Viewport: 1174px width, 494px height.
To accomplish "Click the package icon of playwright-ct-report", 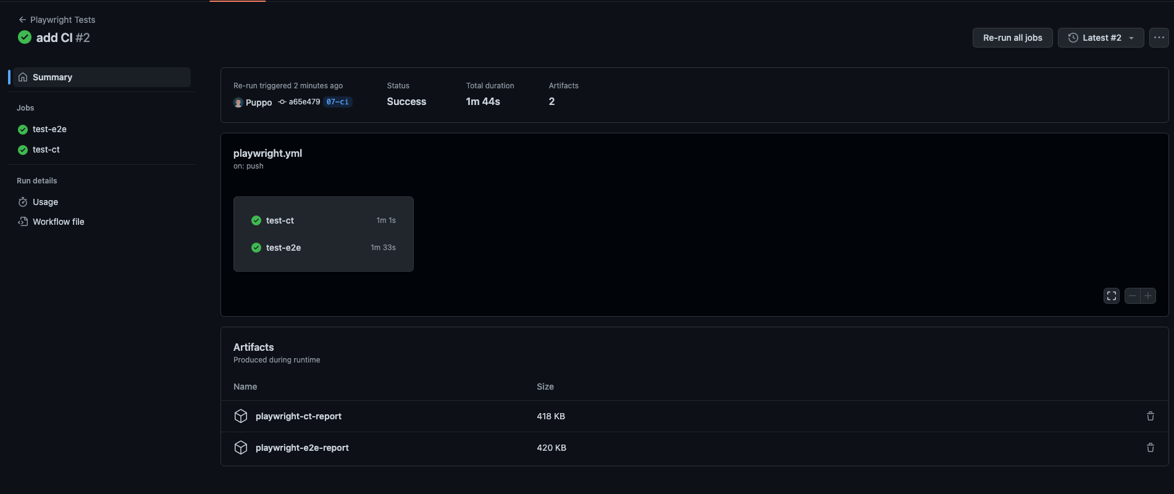I will coord(241,416).
